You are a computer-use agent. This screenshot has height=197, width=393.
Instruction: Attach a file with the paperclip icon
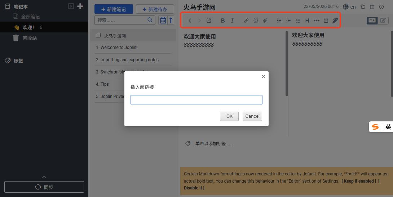click(x=265, y=21)
